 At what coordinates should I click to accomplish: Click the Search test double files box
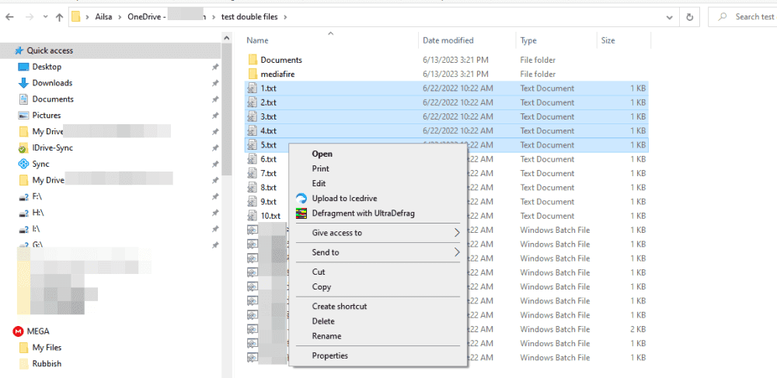click(746, 16)
